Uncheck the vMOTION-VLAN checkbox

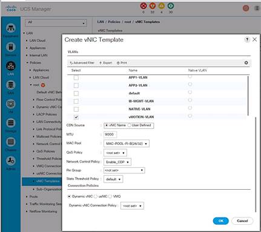[76, 117]
